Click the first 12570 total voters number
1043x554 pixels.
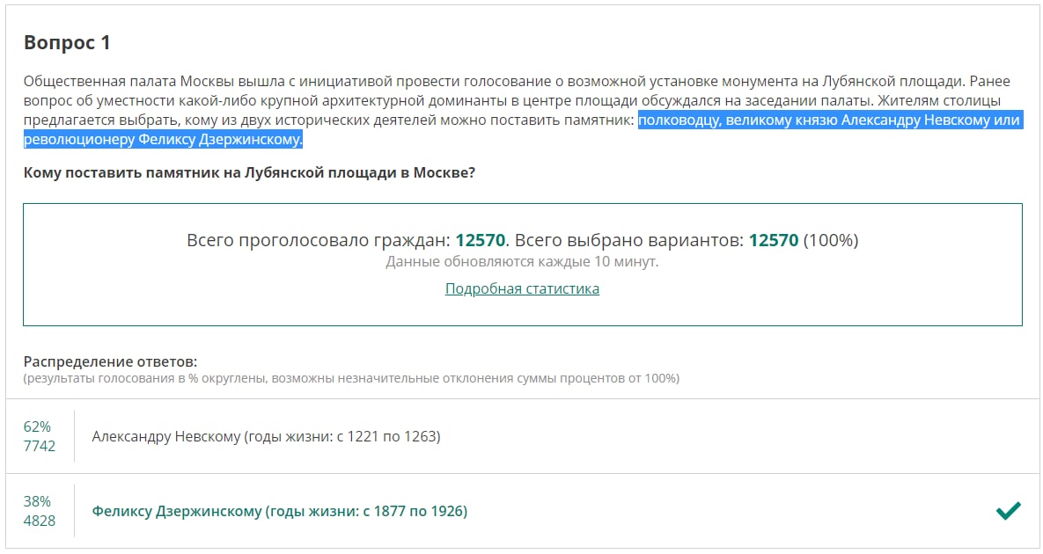coord(481,240)
